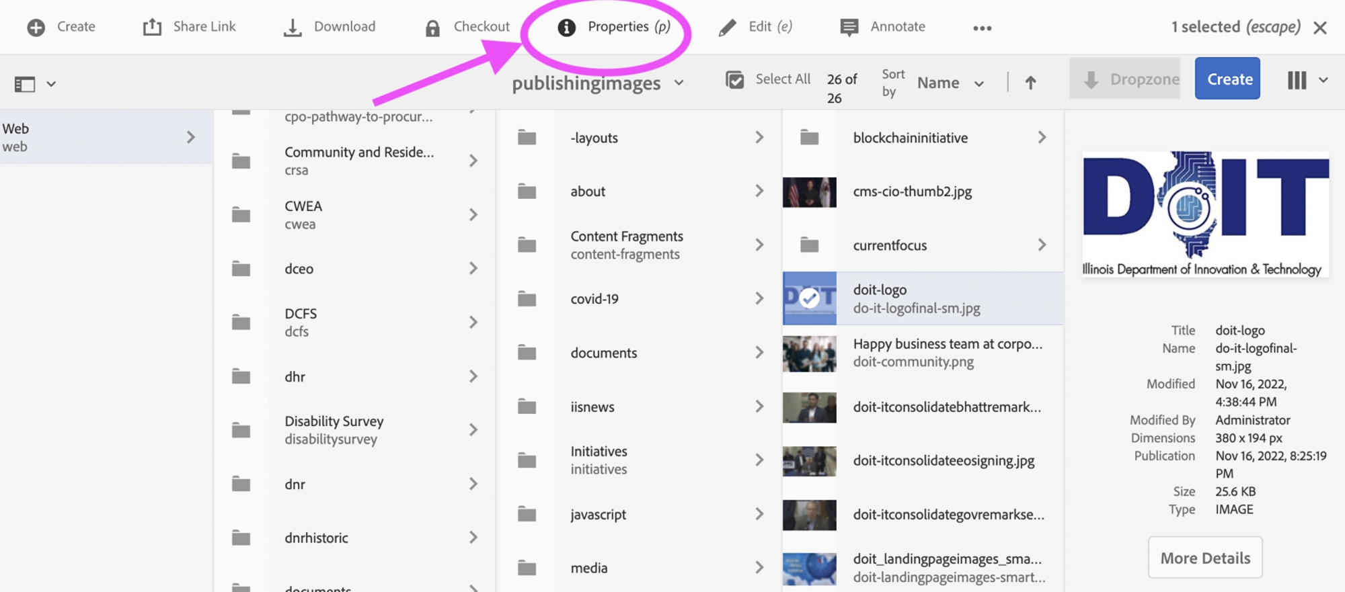1345x592 pixels.
Task: Expand the Content Fragments chevron
Action: 759,245
